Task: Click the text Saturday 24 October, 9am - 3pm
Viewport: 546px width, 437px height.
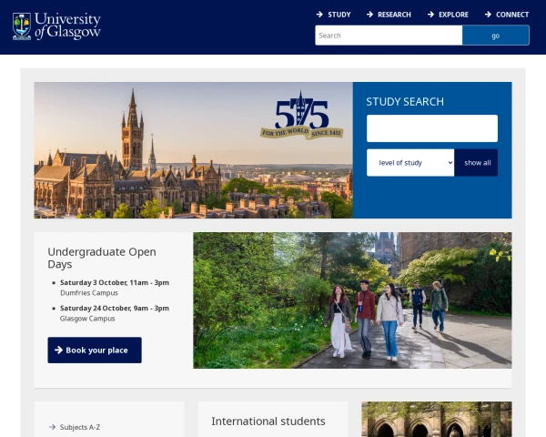Action: [x=115, y=308]
